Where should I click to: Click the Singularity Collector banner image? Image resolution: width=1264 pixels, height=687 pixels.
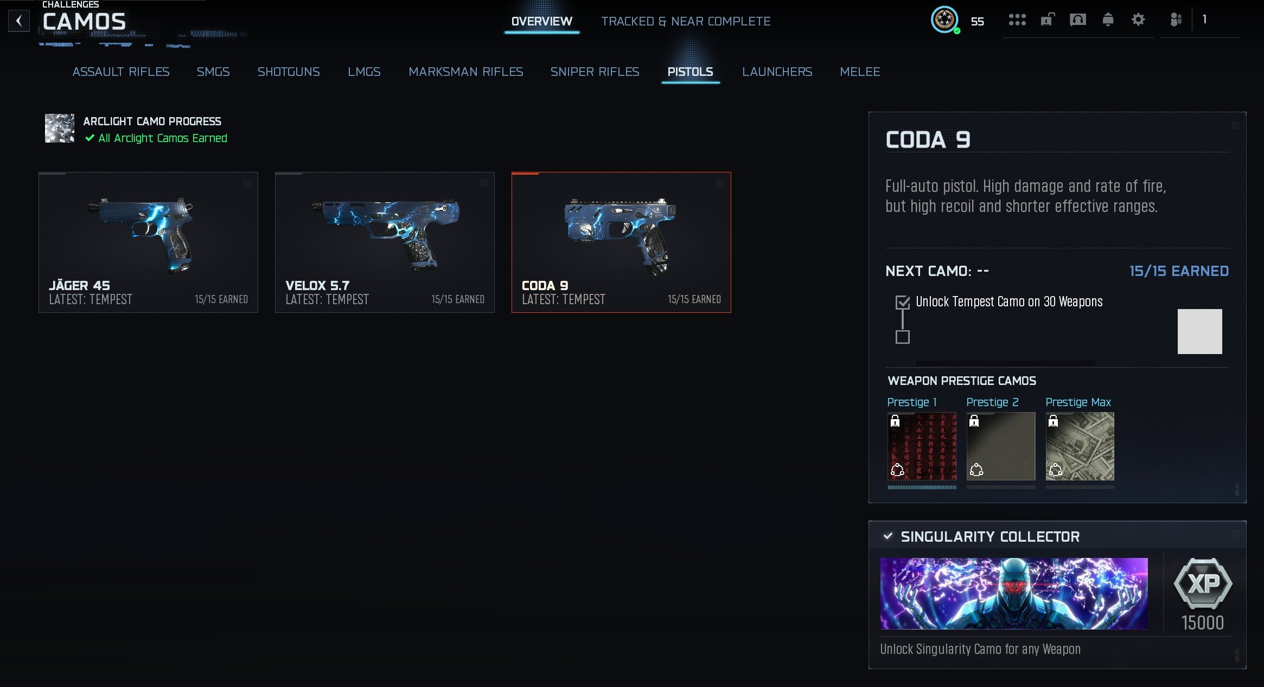click(x=1014, y=593)
